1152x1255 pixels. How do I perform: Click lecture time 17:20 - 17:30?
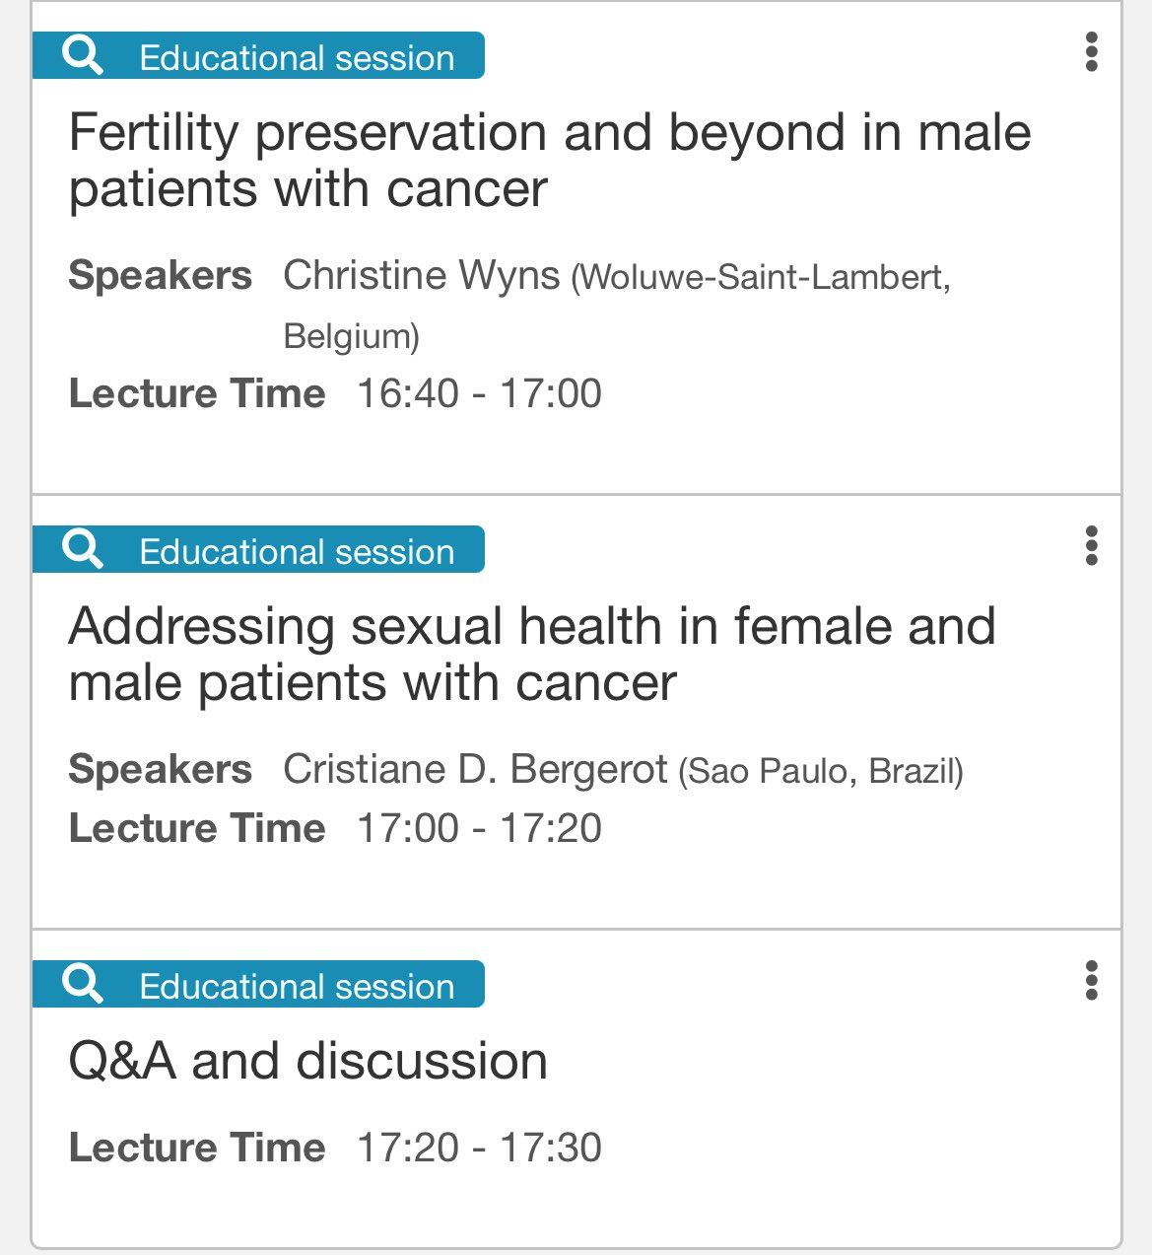click(x=479, y=1148)
